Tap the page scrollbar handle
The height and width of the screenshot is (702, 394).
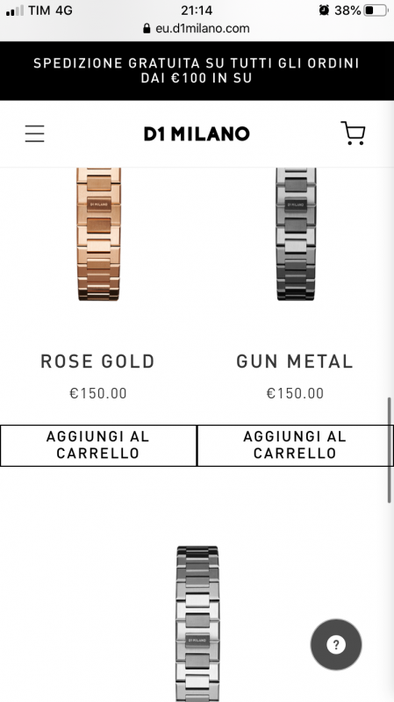[390, 450]
